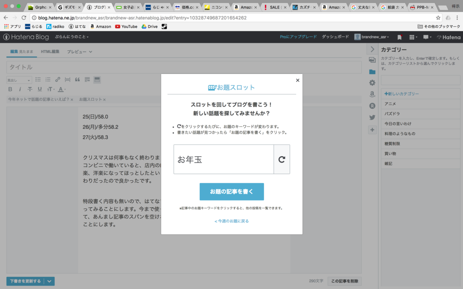The height and width of the screenshot is (289, 463).
Task: Click the category input field
Action: coord(420,80)
